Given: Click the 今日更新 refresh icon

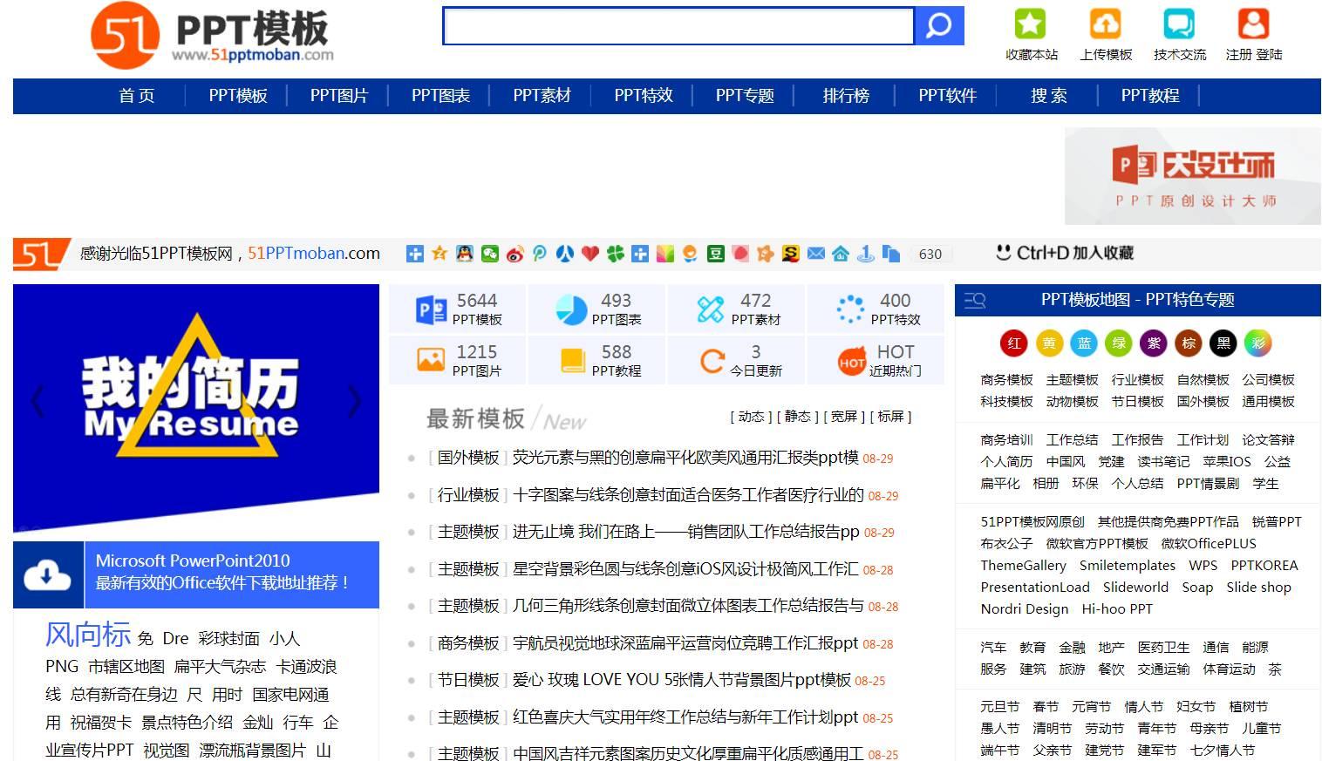Looking at the screenshot, I should click(712, 360).
